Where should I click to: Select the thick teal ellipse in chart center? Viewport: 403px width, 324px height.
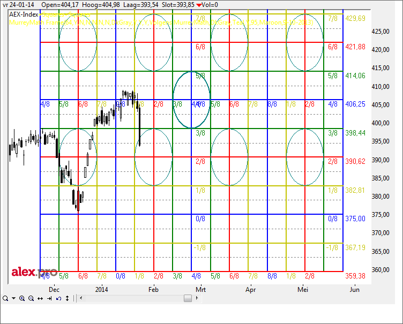coord(191,100)
